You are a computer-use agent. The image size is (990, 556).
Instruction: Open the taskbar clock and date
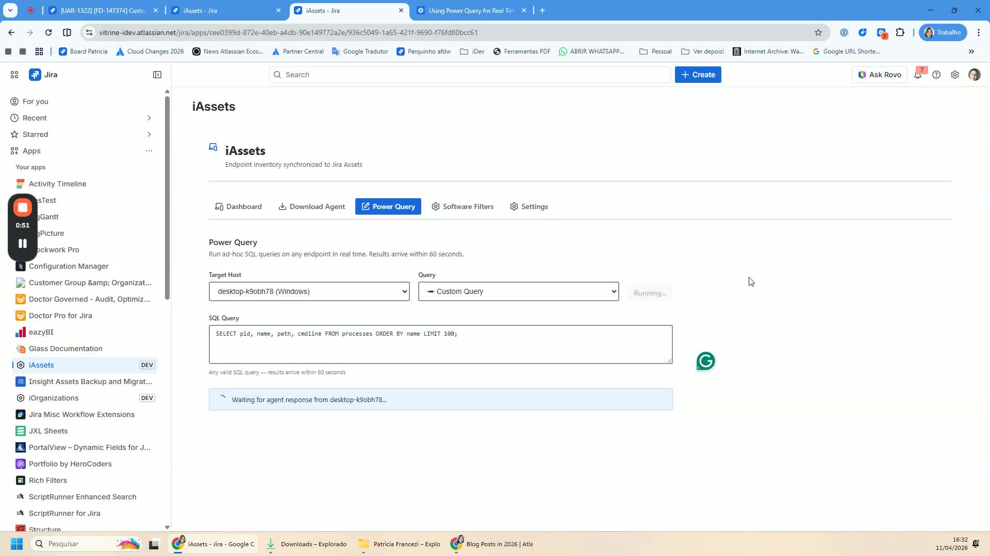(x=952, y=544)
